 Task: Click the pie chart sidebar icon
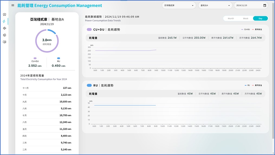tap(4, 35)
